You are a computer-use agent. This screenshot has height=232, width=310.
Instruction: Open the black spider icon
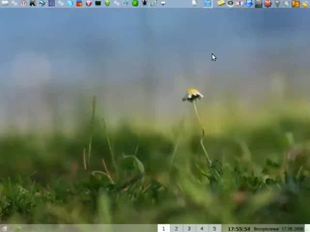coord(144,3)
